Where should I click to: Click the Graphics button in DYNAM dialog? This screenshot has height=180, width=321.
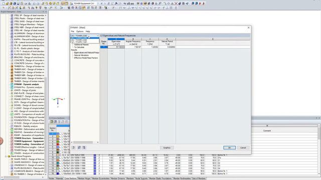[167, 147]
